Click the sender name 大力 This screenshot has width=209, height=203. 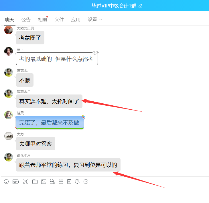[20, 134]
